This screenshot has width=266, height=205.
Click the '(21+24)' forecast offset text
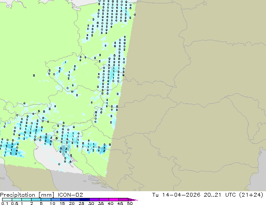tap(251, 195)
